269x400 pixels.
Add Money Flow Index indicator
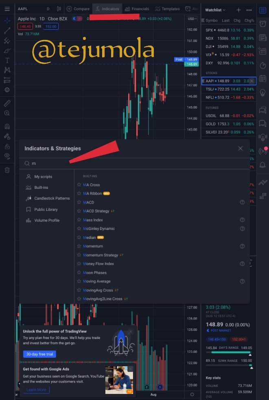(x=98, y=264)
